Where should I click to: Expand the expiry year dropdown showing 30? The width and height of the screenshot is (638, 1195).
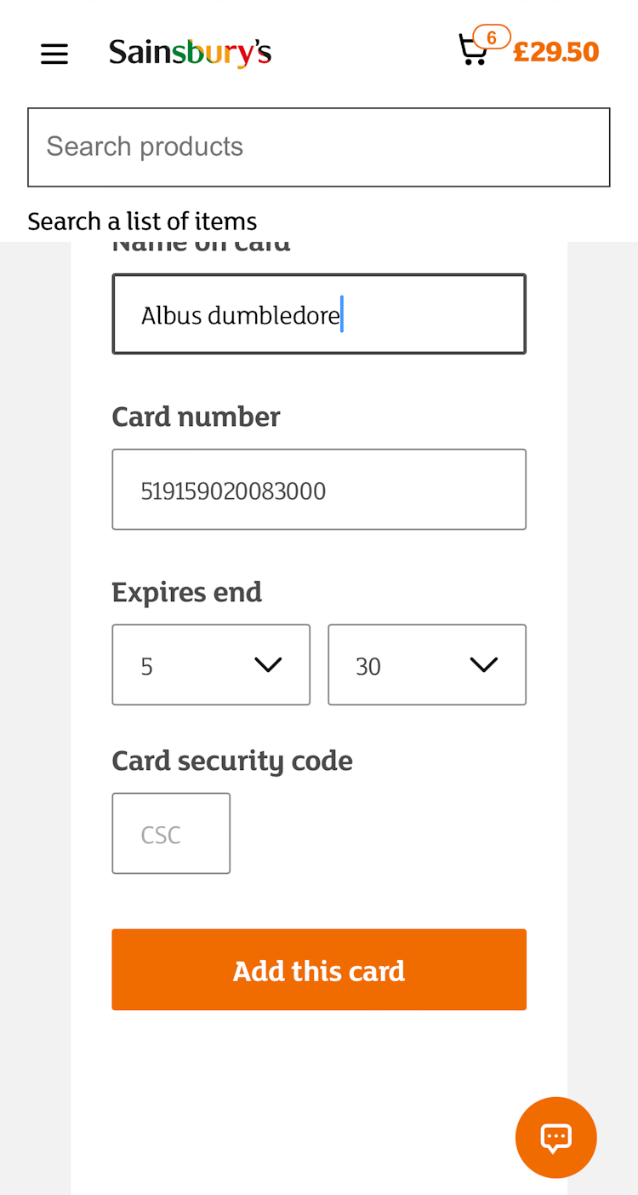pyautogui.click(x=426, y=665)
